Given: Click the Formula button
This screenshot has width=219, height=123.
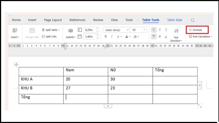Looking at the screenshot, I should 197,30.
